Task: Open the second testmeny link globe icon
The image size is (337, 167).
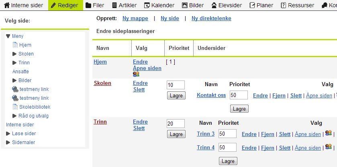Action: click(x=15, y=98)
